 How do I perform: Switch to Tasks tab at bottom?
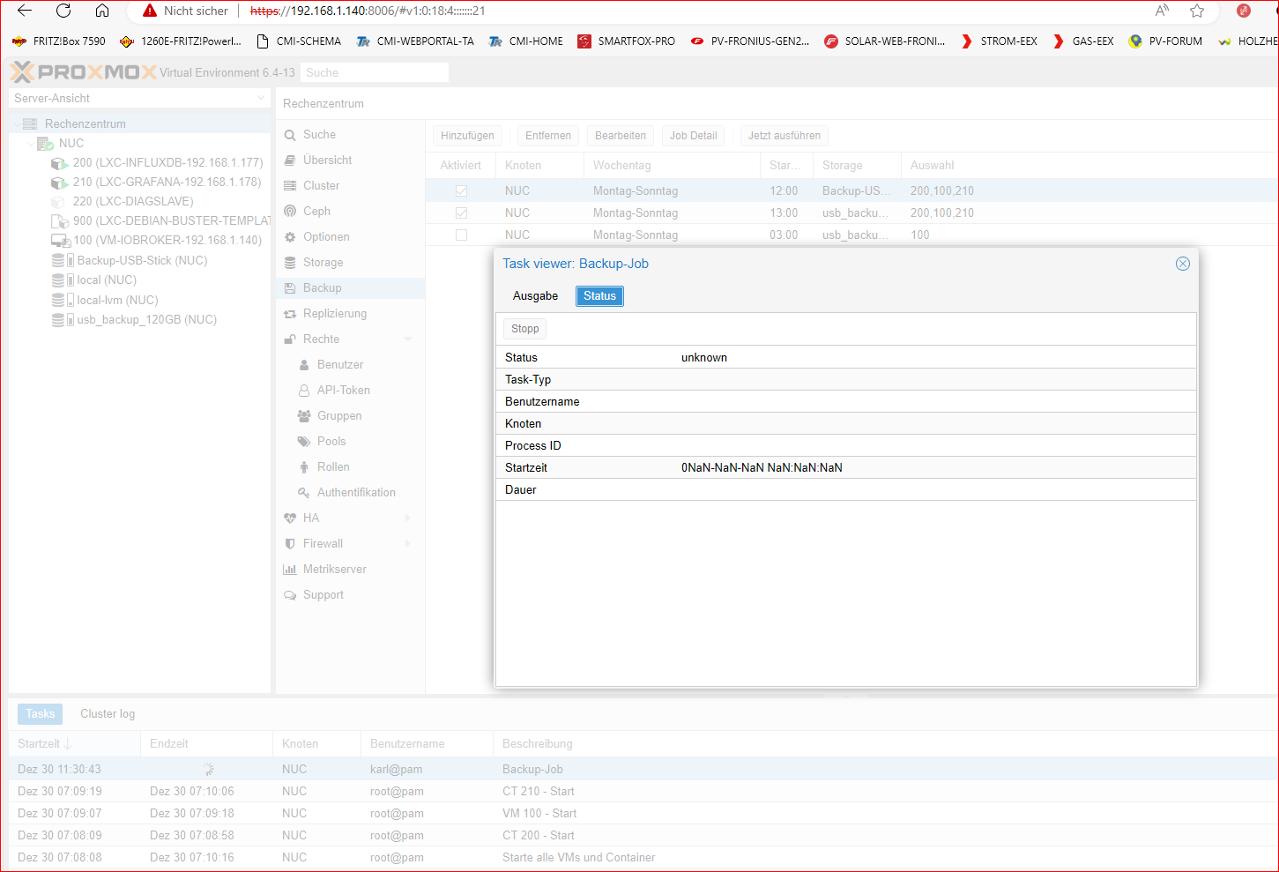[40, 713]
